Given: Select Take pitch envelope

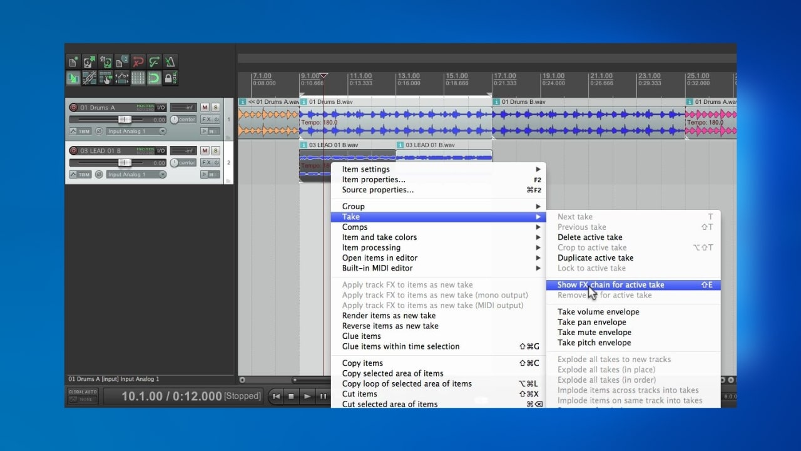Looking at the screenshot, I should pos(633,343).
